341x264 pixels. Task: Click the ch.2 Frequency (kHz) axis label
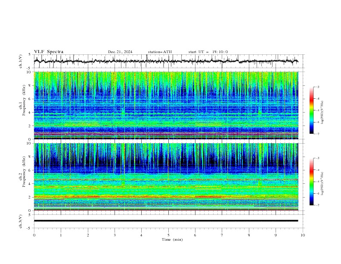[x=22, y=172]
